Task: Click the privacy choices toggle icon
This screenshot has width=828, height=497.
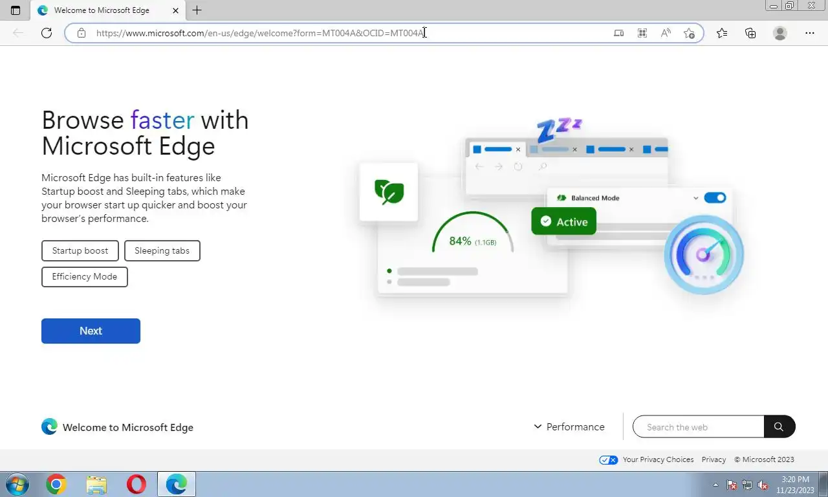Action: tap(608, 459)
